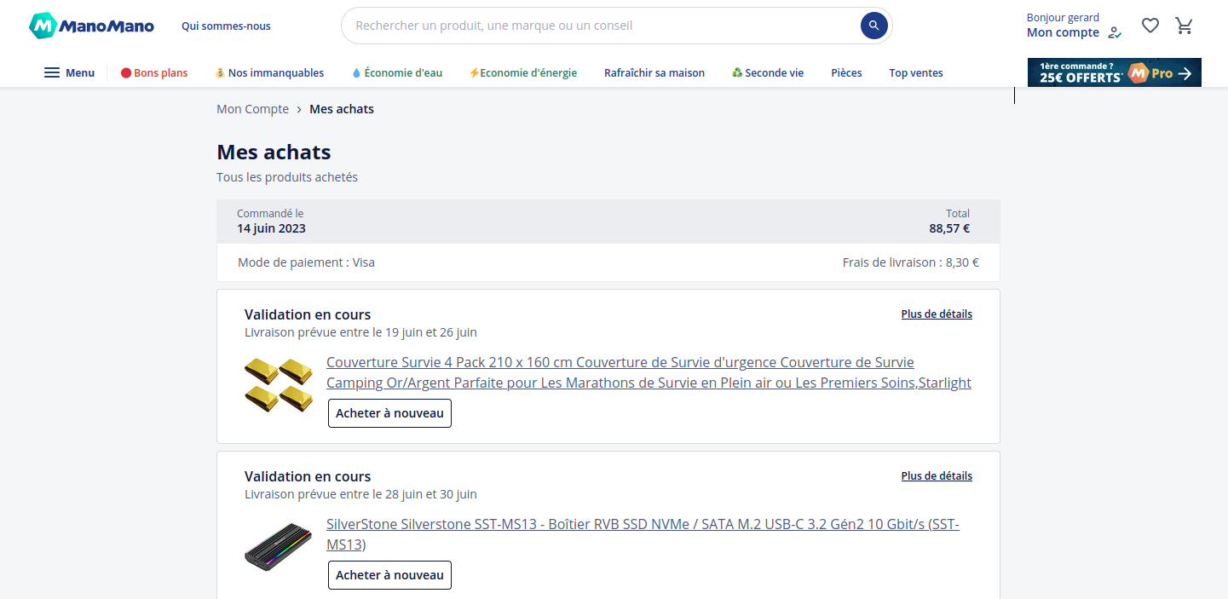Viewport: 1228px width, 599px height.
Task: Open the gold survival blanket thumbnail
Action: click(x=279, y=385)
